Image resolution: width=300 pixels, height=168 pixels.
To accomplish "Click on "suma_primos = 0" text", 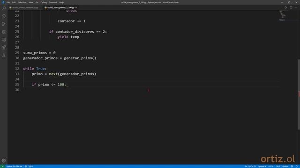I will click(x=39, y=53).
